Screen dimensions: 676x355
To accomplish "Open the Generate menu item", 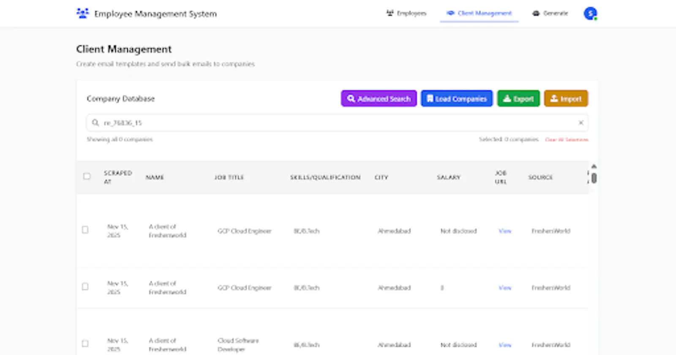I will click(550, 13).
